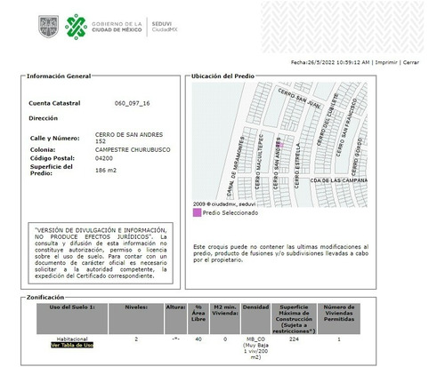Click the Versión de Divulgación disclaimer box

101,253
